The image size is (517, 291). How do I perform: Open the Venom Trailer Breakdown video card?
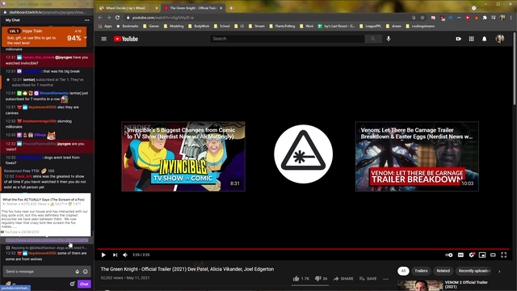click(x=417, y=156)
